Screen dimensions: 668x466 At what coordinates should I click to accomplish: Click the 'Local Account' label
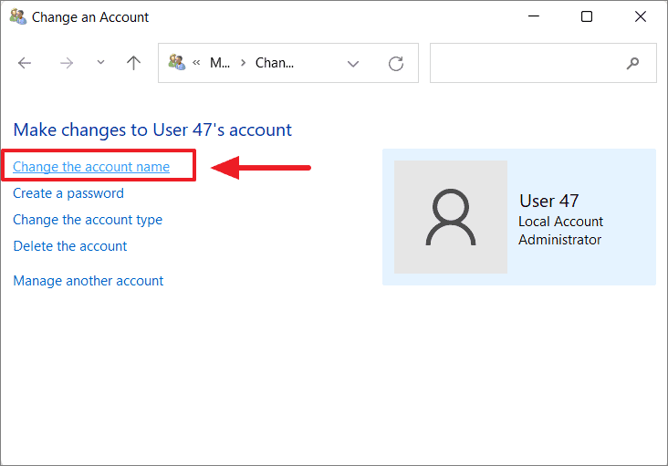click(560, 222)
